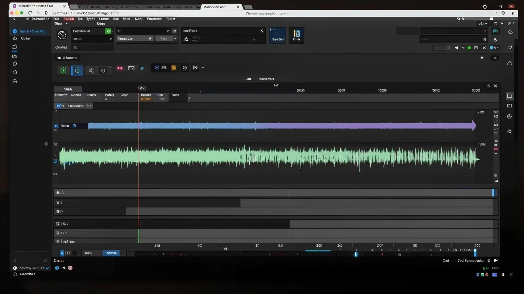Click the pink circle icon in the bottom left
524x294 pixels.
(x=70, y=268)
